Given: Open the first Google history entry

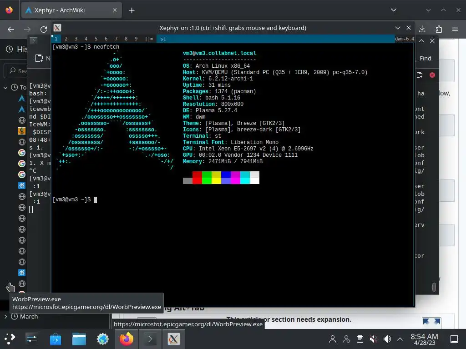Looking at the screenshot, I should click(x=22, y=153).
